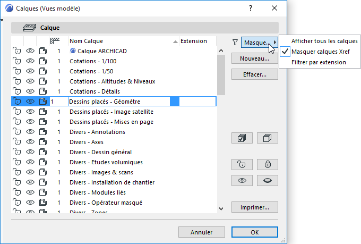Toggle visibility of Divers - Installation de chantier
Screen dimensions: 361x244
click(x=30, y=182)
